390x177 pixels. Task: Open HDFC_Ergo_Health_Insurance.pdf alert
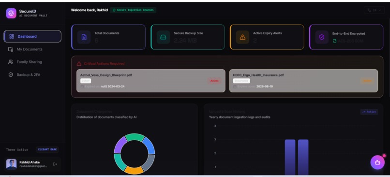(304, 81)
